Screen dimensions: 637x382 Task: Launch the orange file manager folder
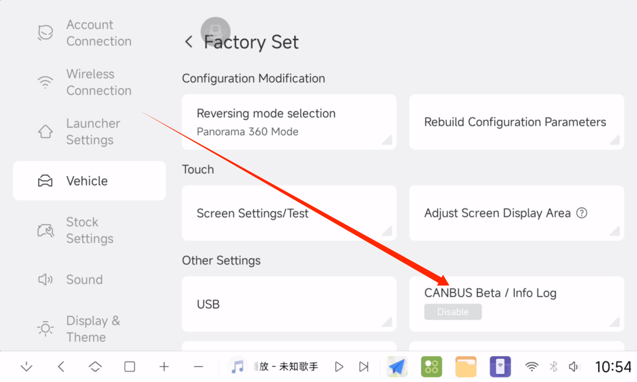tap(465, 367)
